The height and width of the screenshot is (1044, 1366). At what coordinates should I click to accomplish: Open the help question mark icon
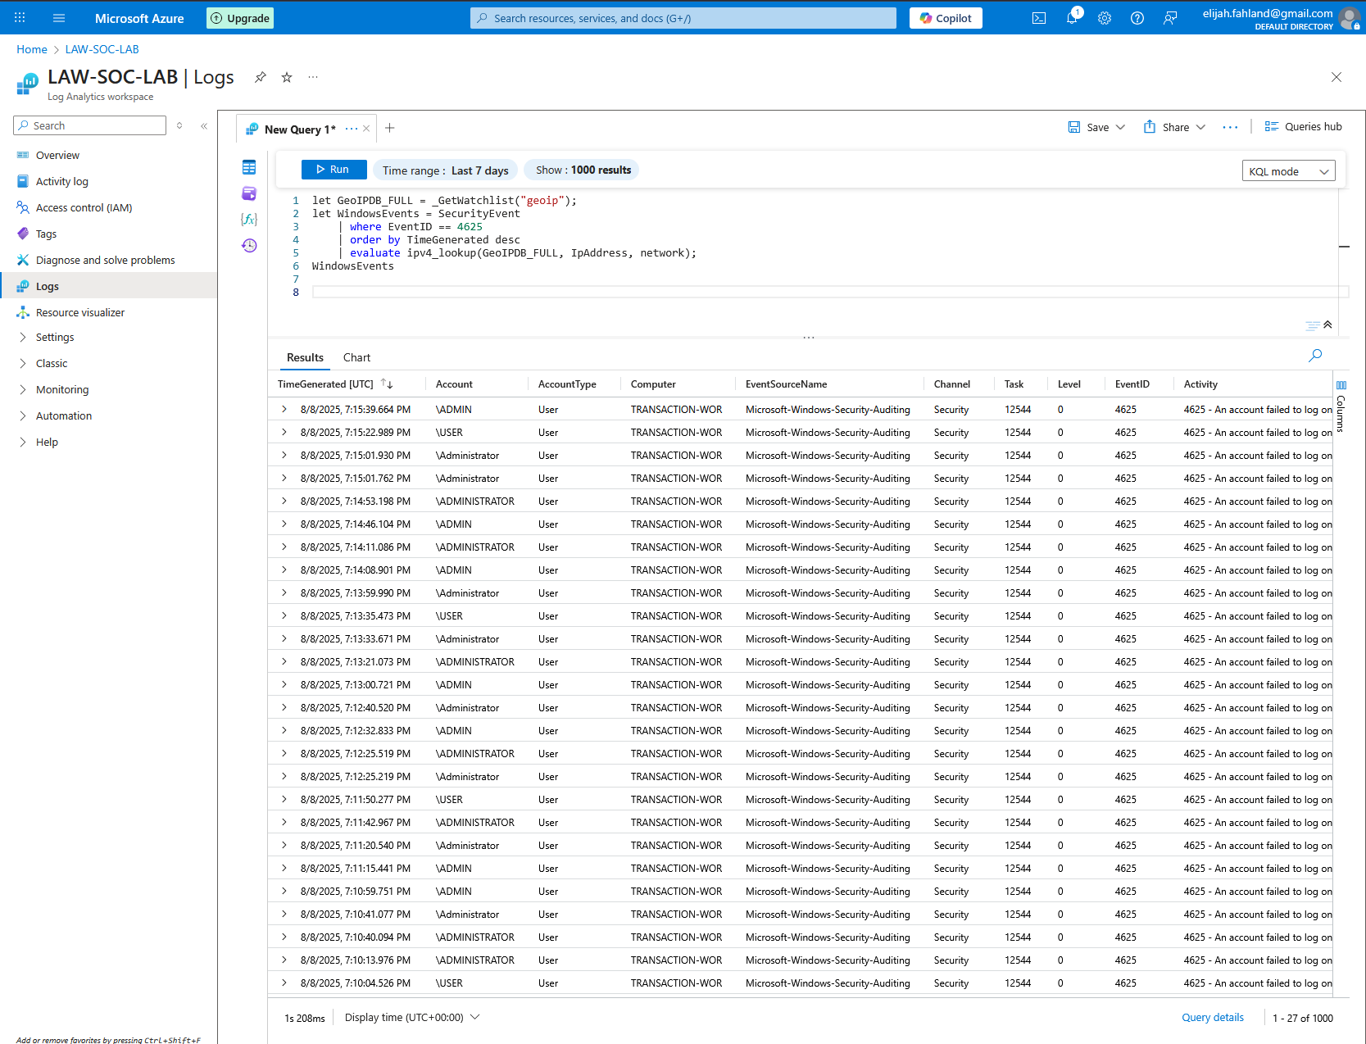[x=1137, y=18]
